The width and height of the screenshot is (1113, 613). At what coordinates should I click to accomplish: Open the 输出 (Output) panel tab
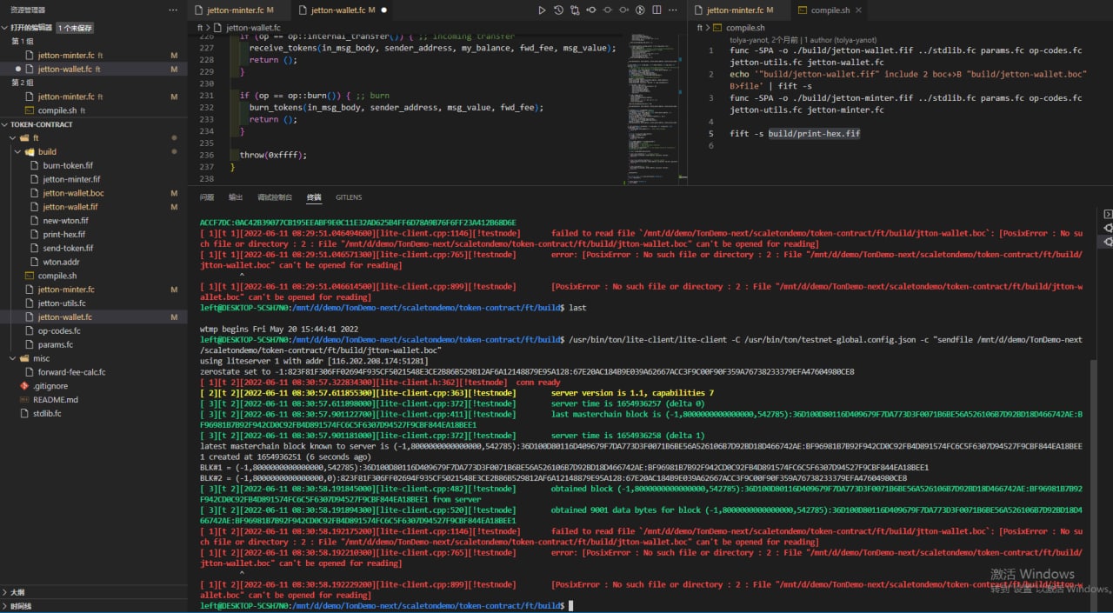tap(235, 197)
